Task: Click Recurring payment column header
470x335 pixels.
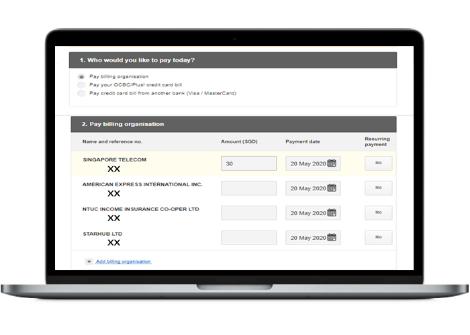Action: [x=377, y=141]
